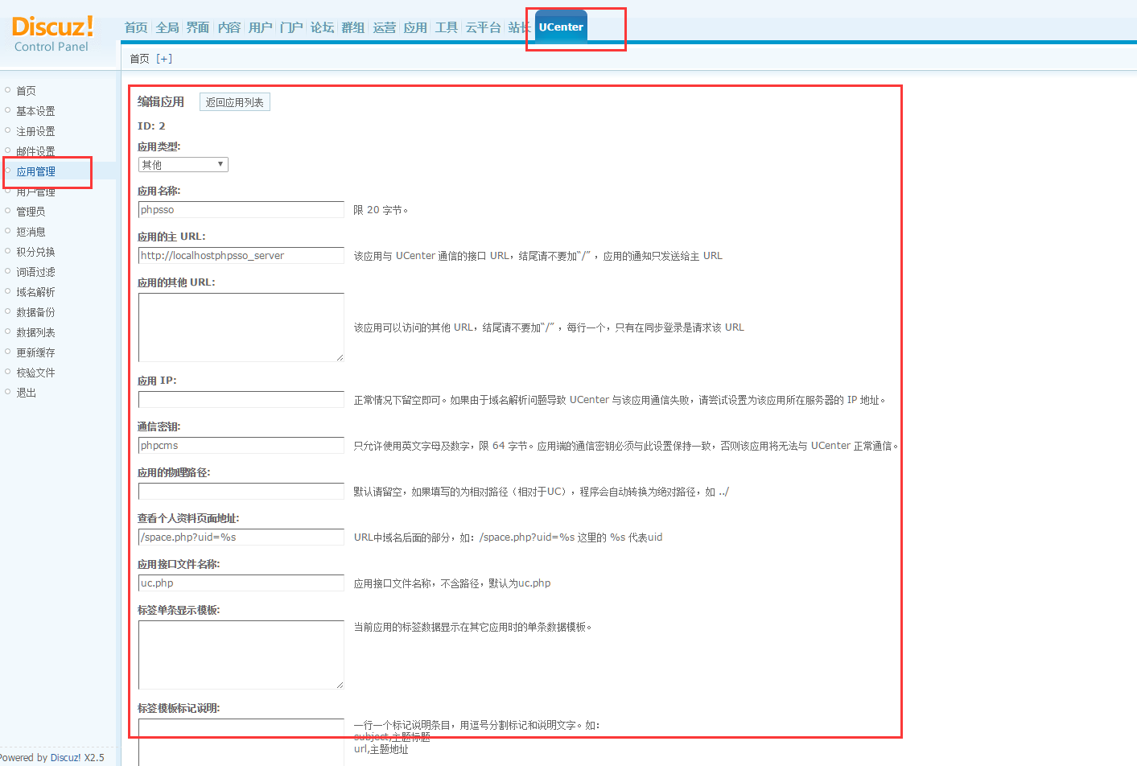Focus the 应用的物理路径 input field

pyautogui.click(x=241, y=491)
